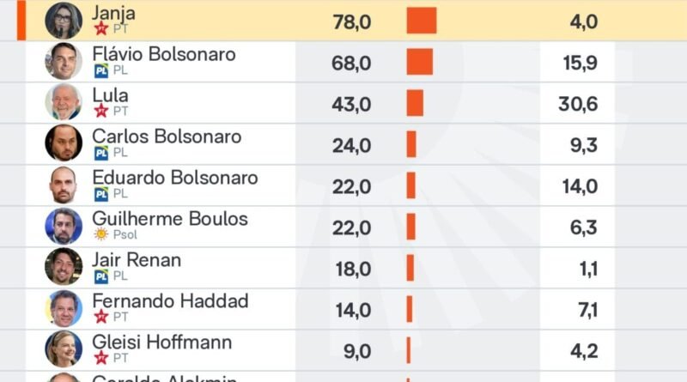Click the PL party icon under Flávio Bolsonaro
Viewport: 687px width, 382px height.
click(101, 70)
